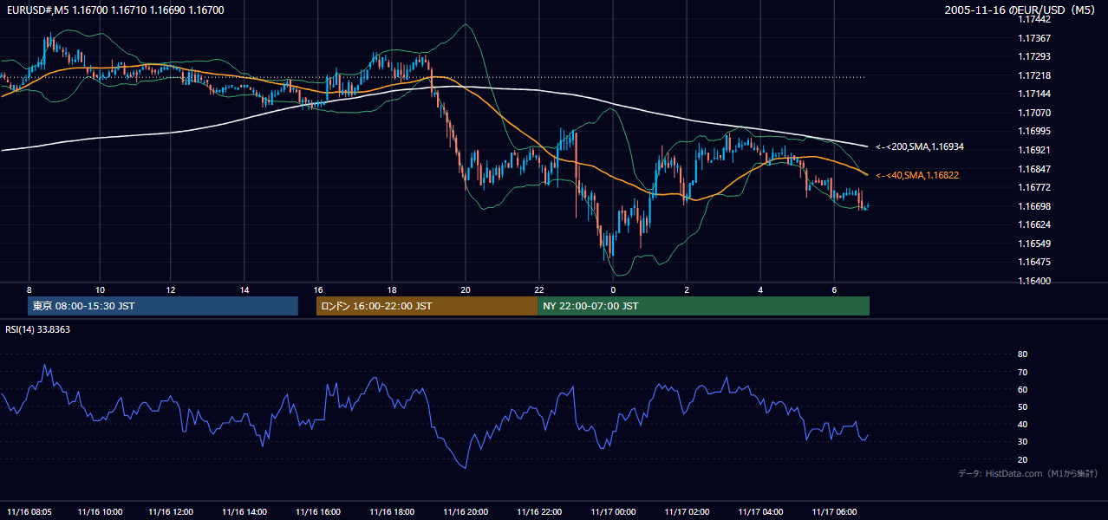Click RSI scale value 70

pos(1022,372)
